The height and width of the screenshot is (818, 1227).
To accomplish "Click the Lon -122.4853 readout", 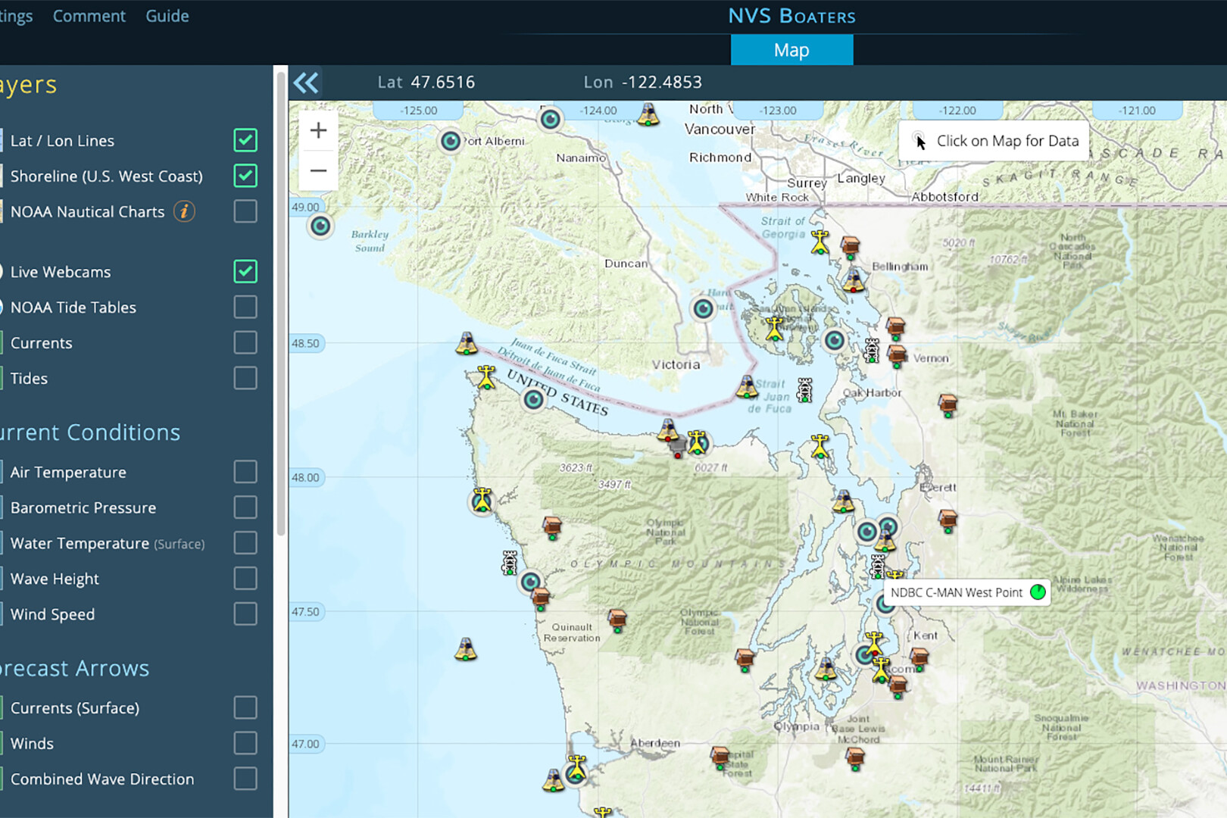I will coord(643,82).
